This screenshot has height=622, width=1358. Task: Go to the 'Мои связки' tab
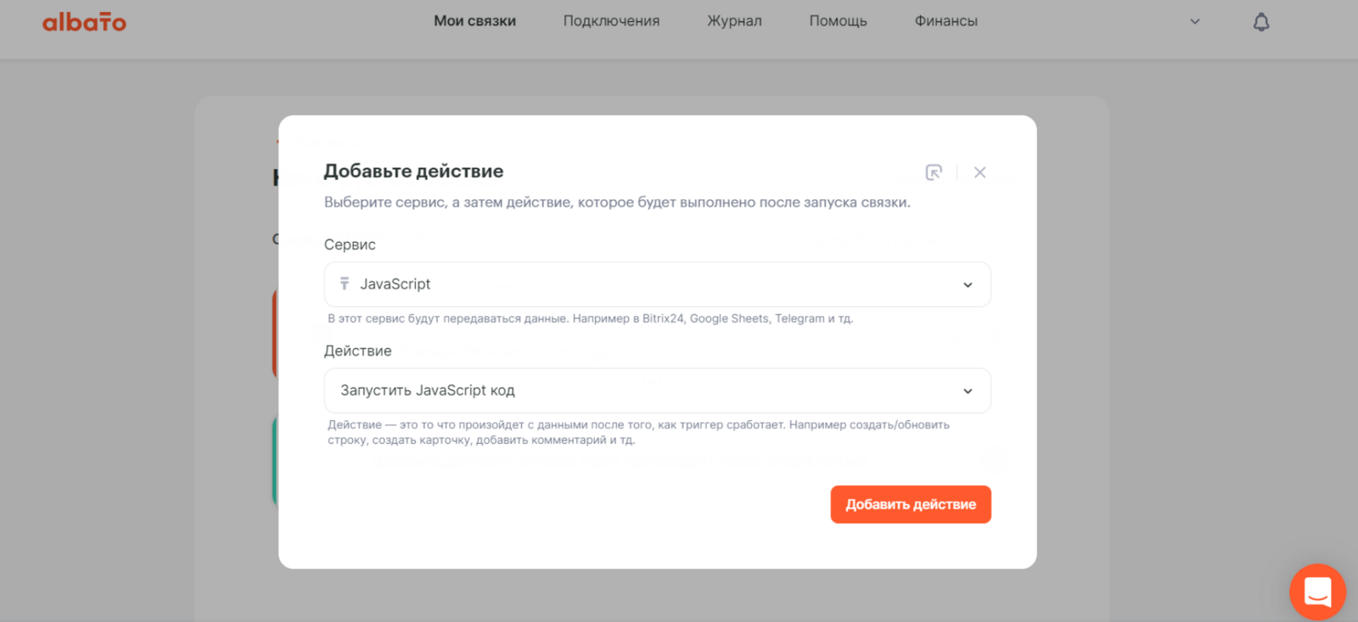474,21
